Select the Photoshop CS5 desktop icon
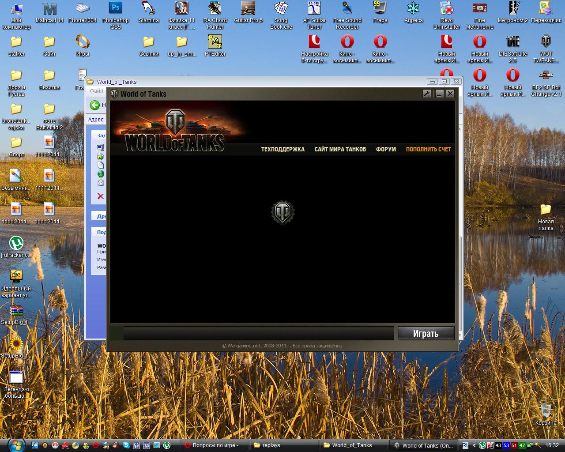The height and width of the screenshot is (452, 565). click(x=116, y=16)
